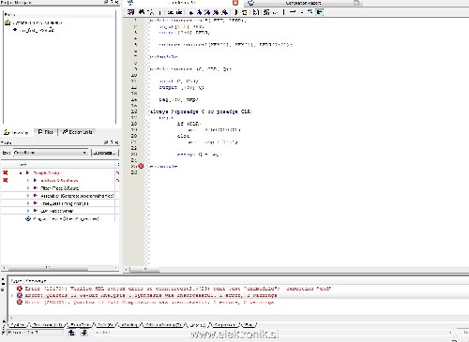Select the Suppressed messages tab
Viewport: 469px width, 342px height.
pyautogui.click(x=225, y=325)
